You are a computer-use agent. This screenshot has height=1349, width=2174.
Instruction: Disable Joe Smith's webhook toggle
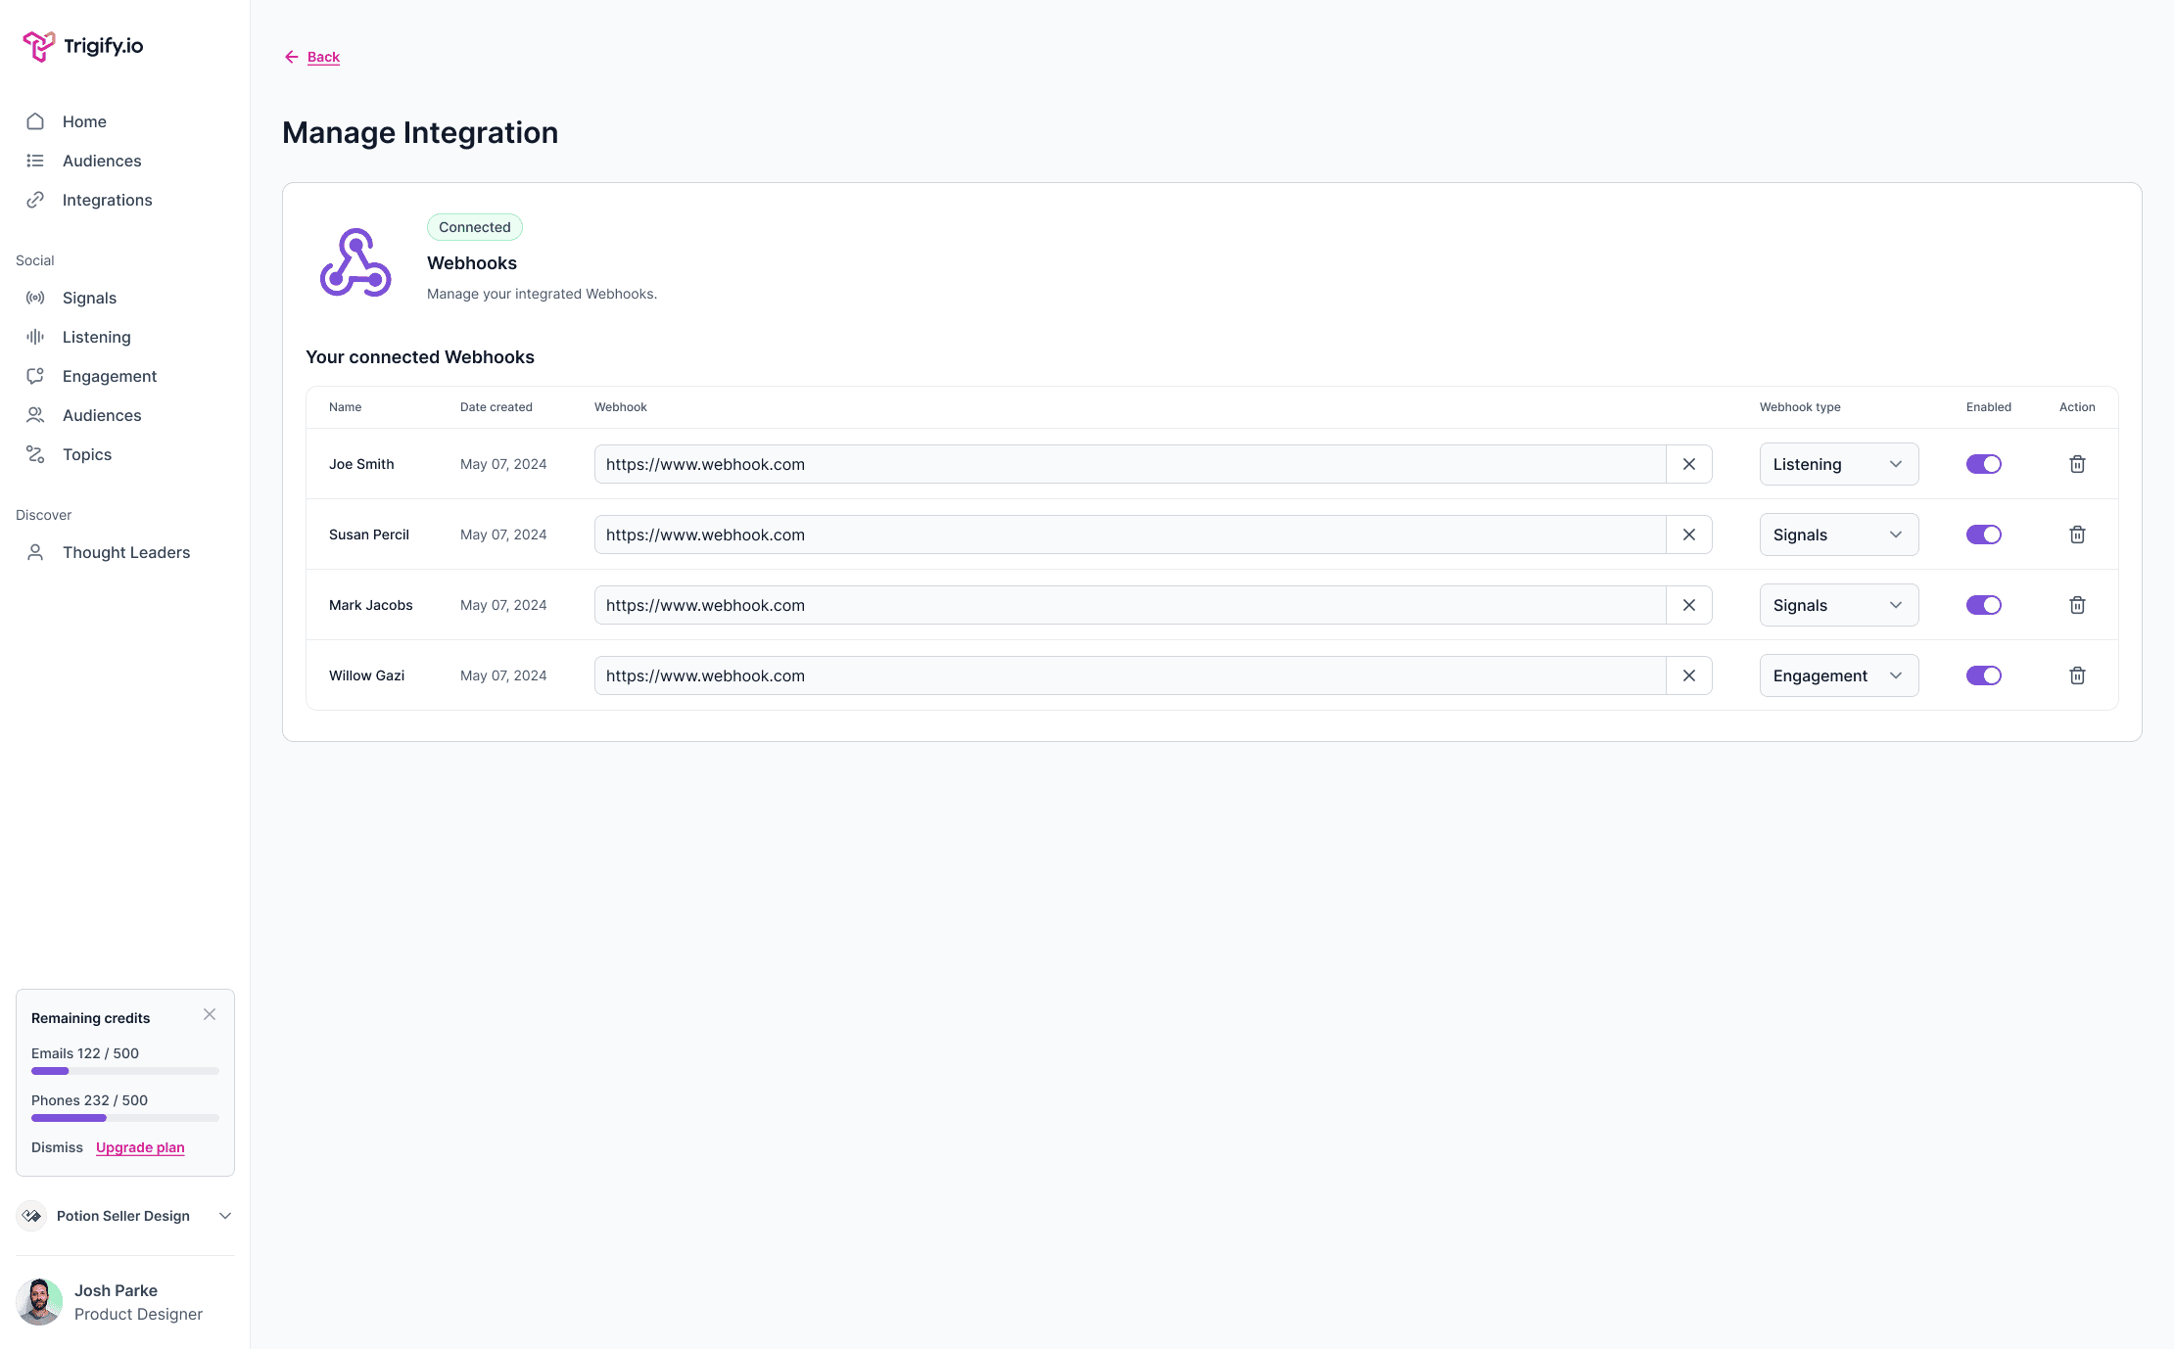[1984, 464]
